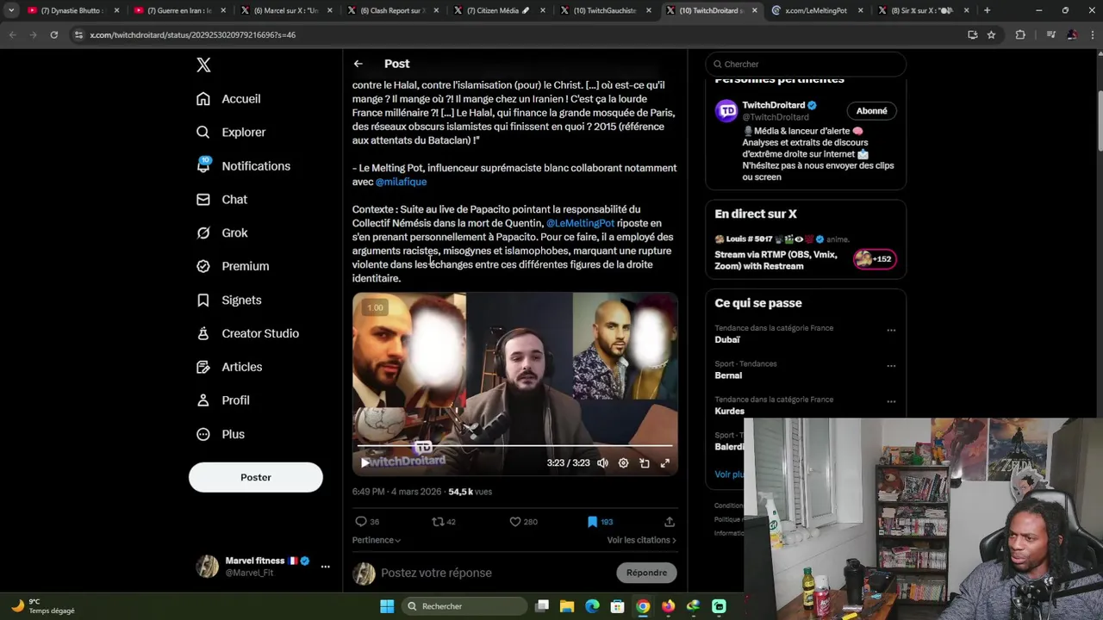Screen dimensions: 1103x620
Task: Click the browser back arrow
Action: coord(12,34)
